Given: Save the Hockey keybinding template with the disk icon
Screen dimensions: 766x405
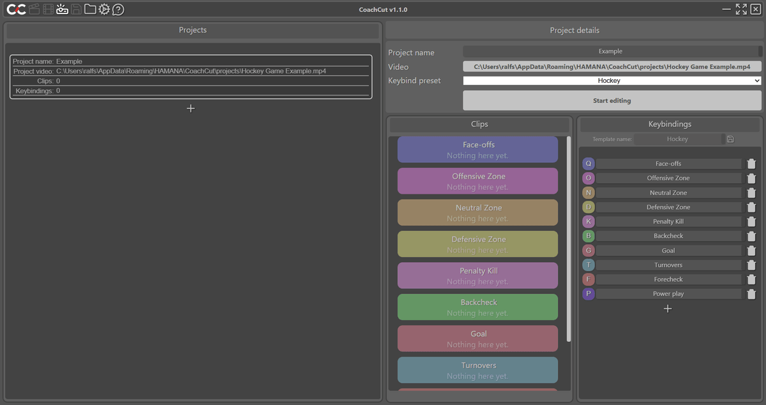Looking at the screenshot, I should click(x=730, y=138).
